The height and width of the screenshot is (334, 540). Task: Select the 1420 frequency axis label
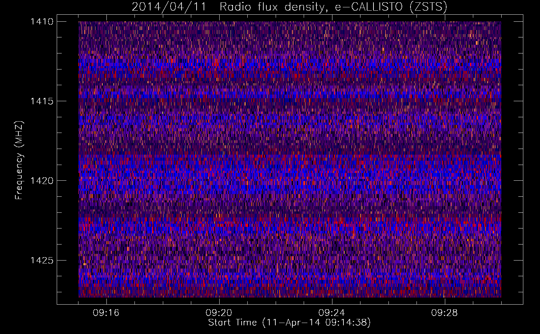pyautogui.click(x=42, y=181)
